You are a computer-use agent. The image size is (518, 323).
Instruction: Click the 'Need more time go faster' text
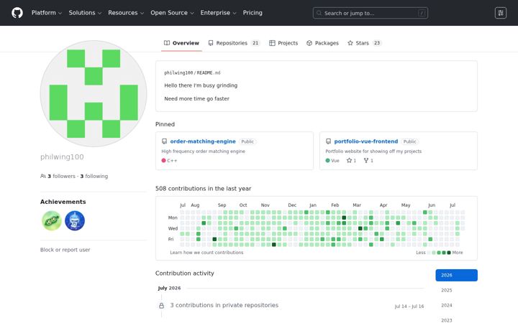point(196,98)
